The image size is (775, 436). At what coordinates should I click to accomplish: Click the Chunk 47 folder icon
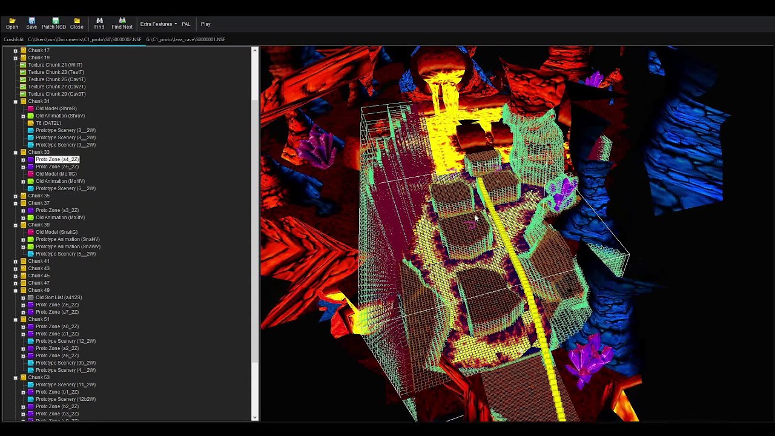[23, 283]
